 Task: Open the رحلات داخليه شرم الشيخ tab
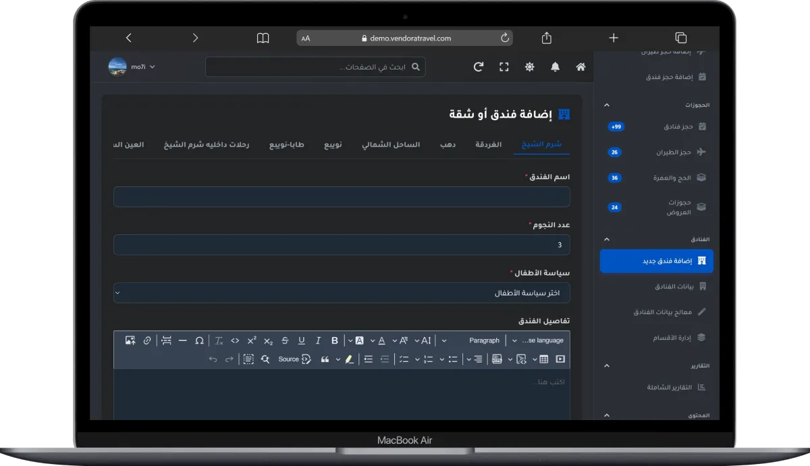pyautogui.click(x=207, y=145)
